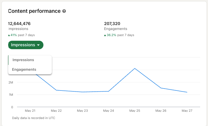Click the green 36.2% increase arrow
208x126 pixels.
105,35
